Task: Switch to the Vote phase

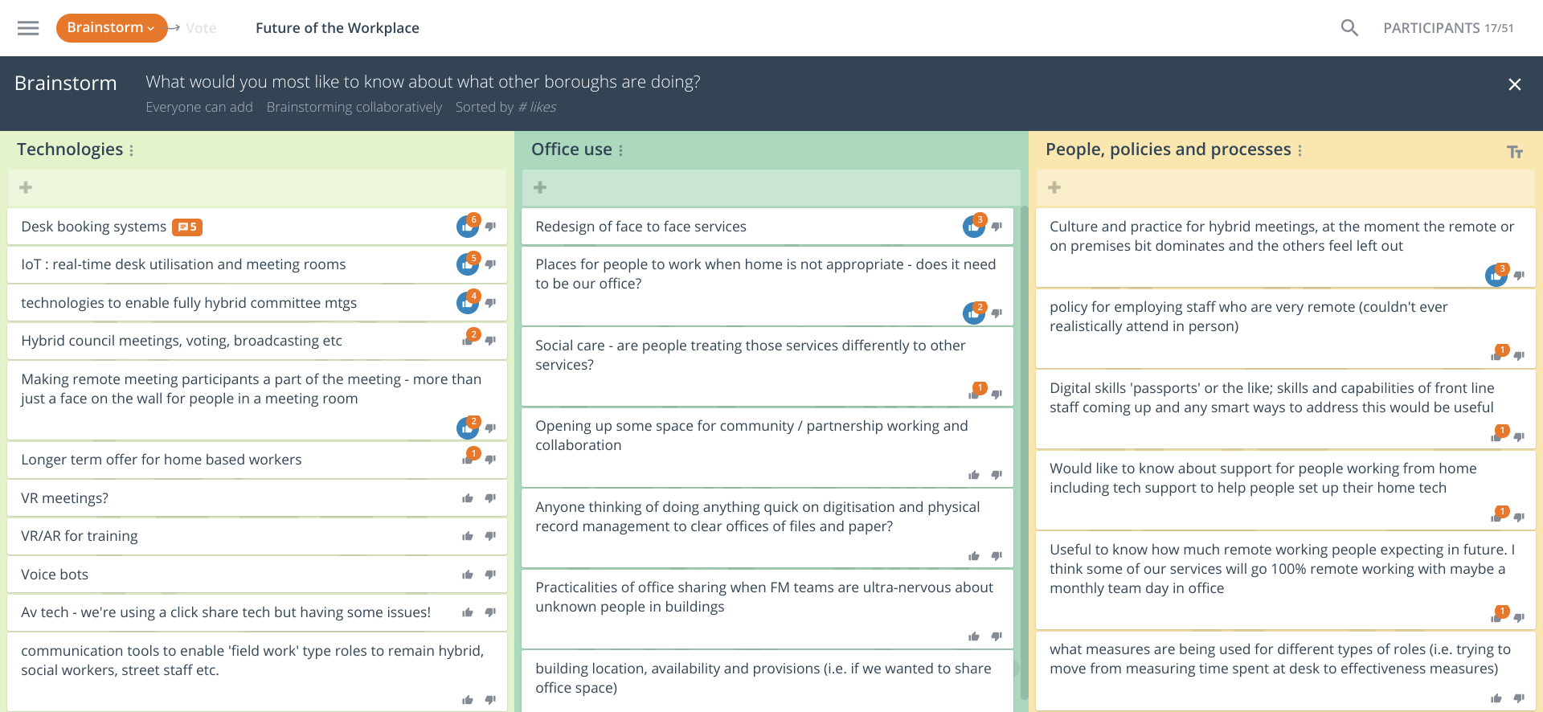Action: (201, 28)
